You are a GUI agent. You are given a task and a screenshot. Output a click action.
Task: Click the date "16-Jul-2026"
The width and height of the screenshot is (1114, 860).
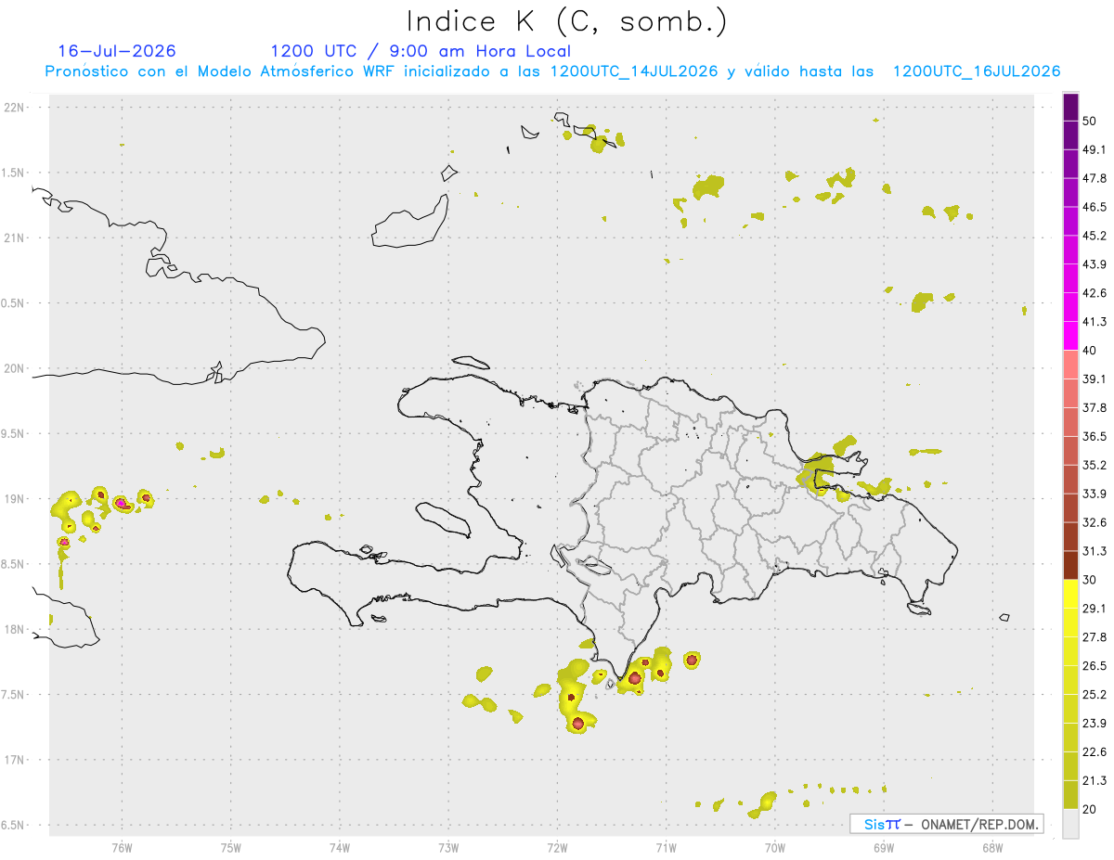click(116, 51)
